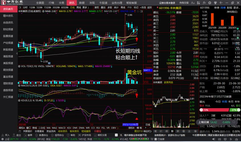
Task: Select 本月 in 眼光 panel
Action: point(231,101)
